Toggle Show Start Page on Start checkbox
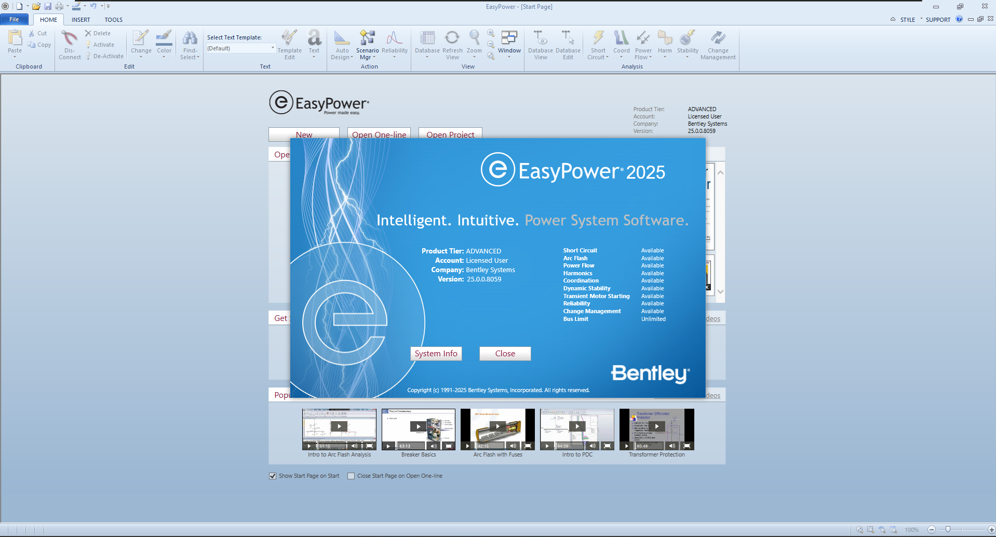996x537 pixels. pyautogui.click(x=273, y=476)
